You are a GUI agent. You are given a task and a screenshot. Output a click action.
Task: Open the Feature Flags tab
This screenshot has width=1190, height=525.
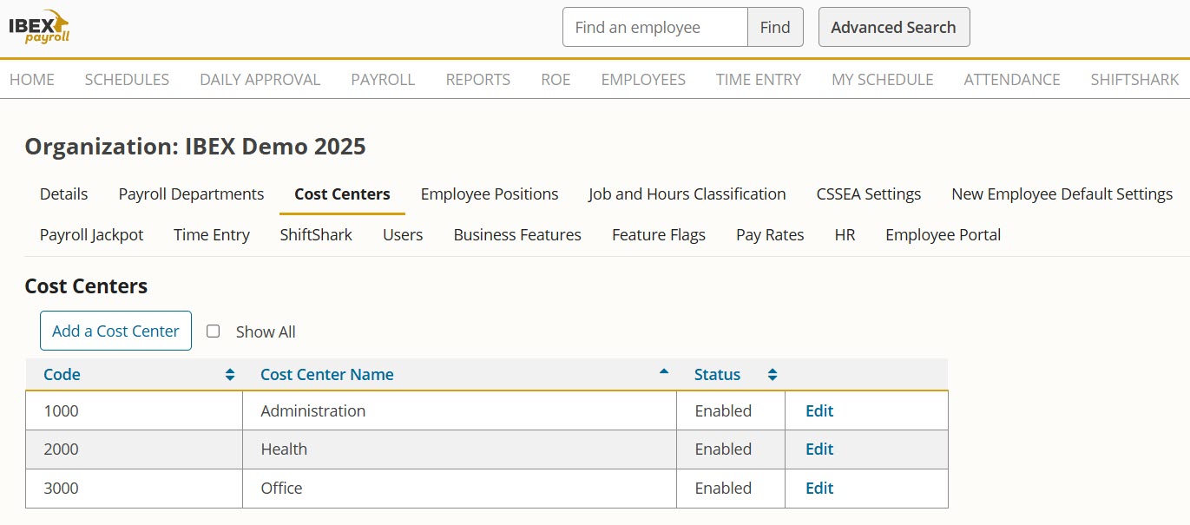[659, 235]
